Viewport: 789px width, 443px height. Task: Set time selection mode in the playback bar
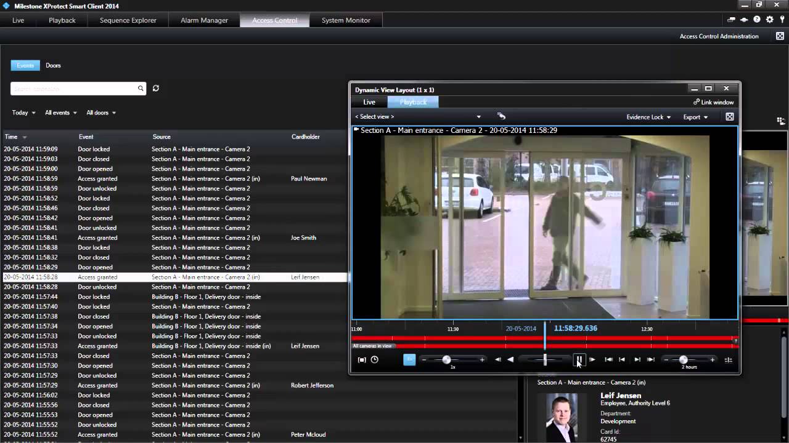362,360
